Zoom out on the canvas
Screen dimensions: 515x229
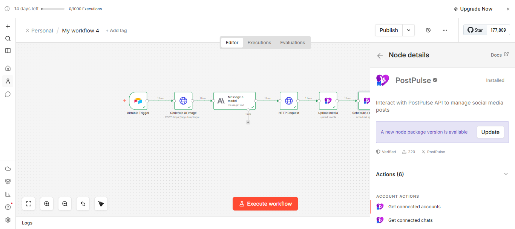(65, 204)
